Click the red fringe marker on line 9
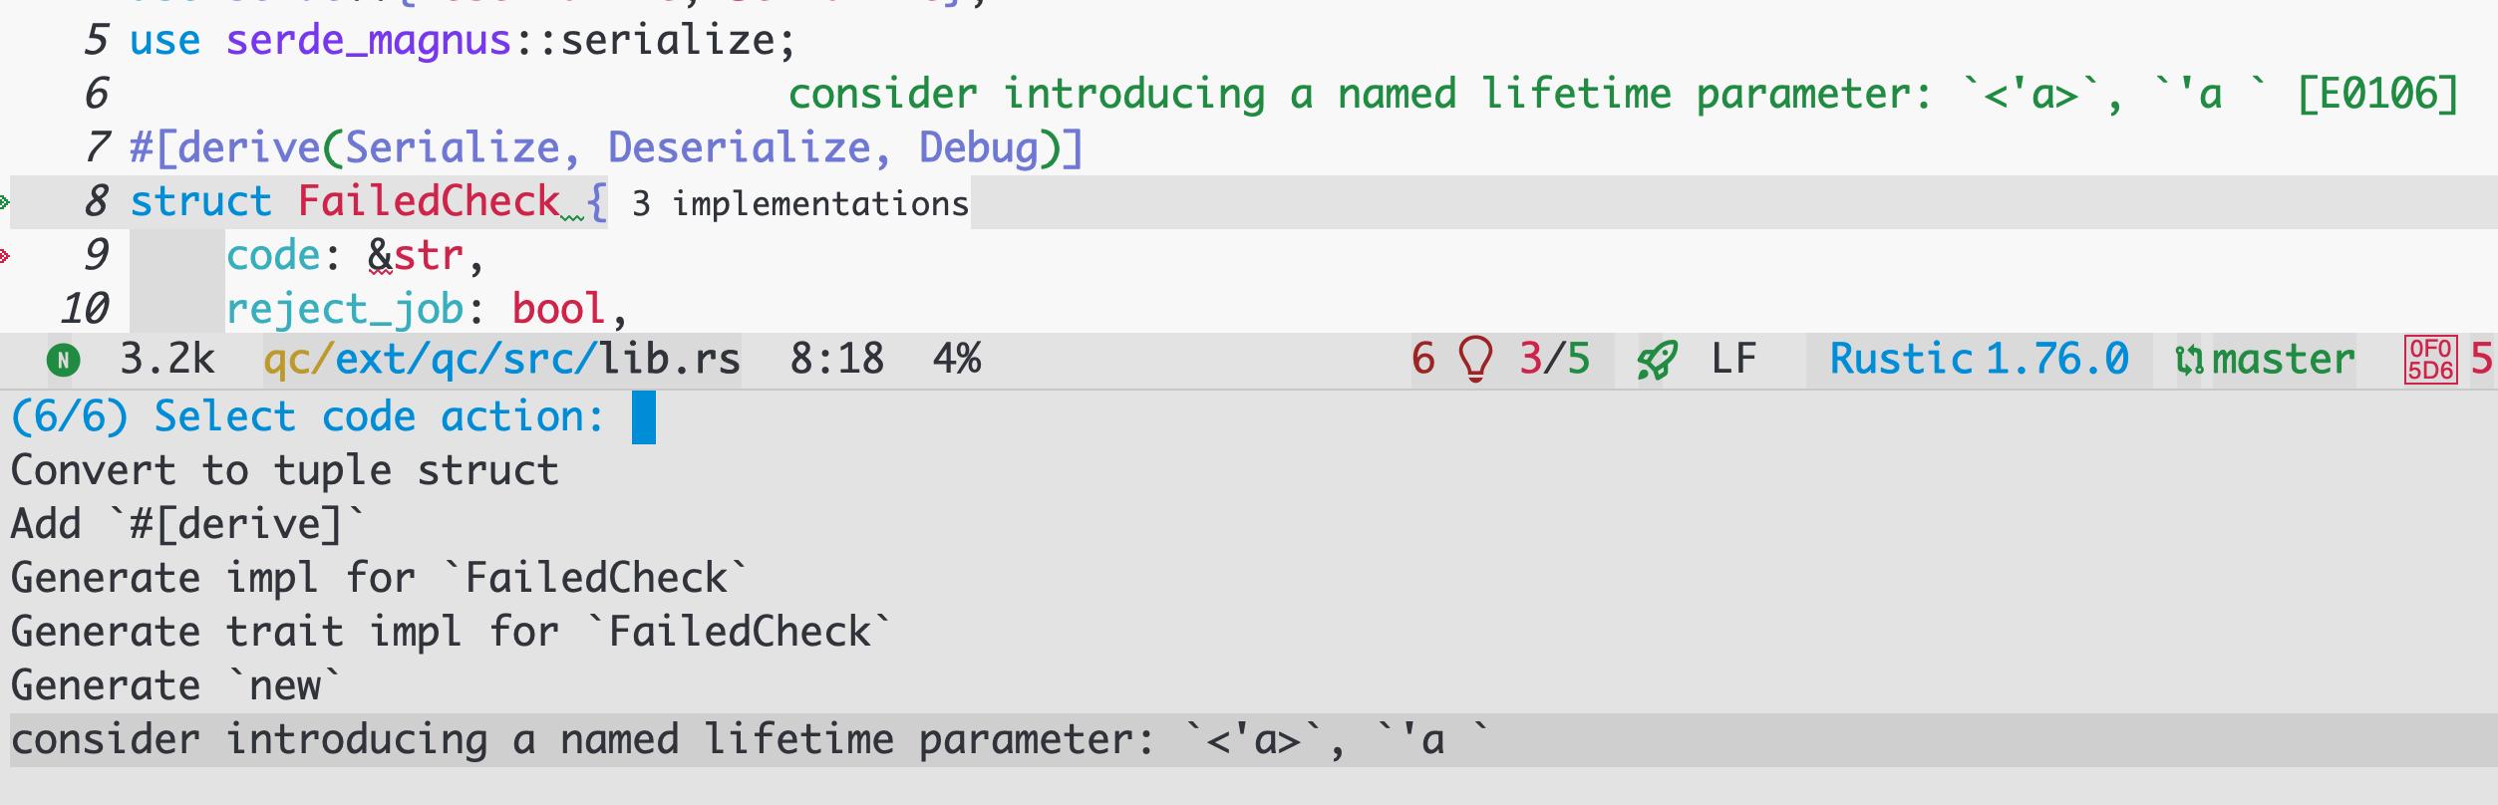Image resolution: width=2498 pixels, height=805 pixels. tap(5, 256)
